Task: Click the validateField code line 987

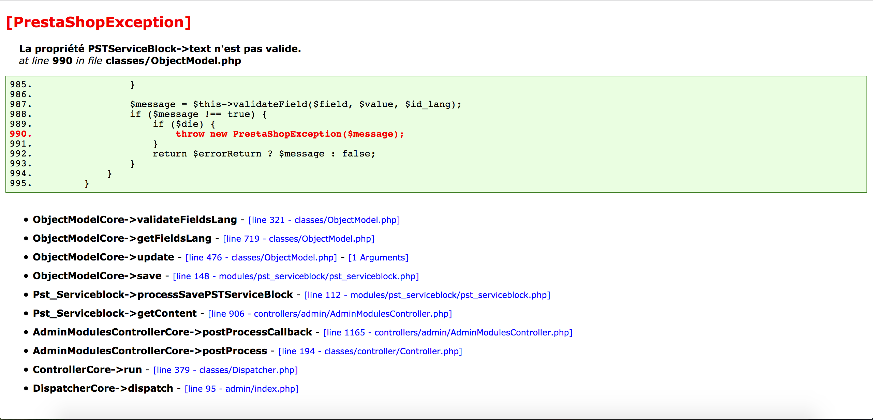Action: pyautogui.click(x=296, y=104)
